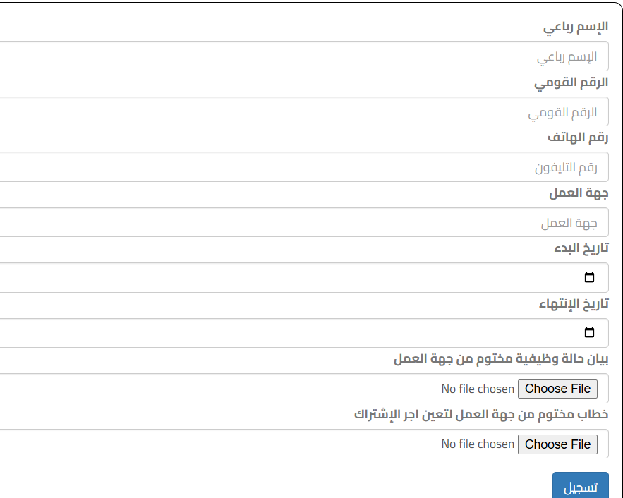The height and width of the screenshot is (498, 623).
Task: Click the بيان حالة وظيفية مختوم label
Action: tap(501, 359)
